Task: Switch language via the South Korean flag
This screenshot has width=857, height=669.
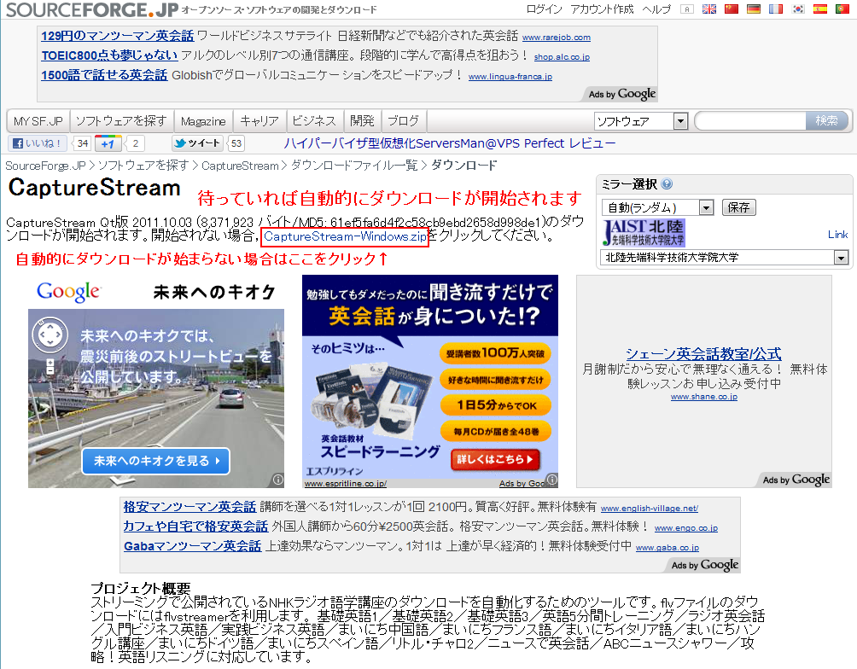Action: (798, 9)
